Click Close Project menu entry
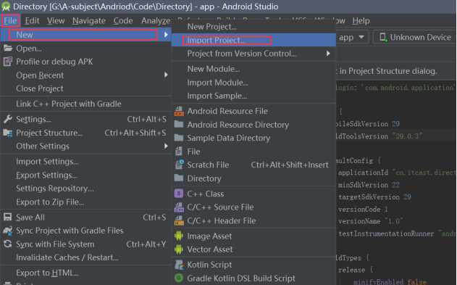Image resolution: width=457 pixels, height=285 pixels. point(40,88)
